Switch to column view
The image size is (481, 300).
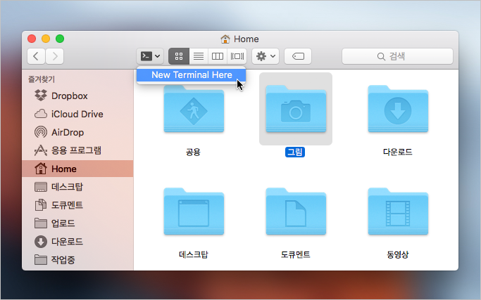pos(218,56)
